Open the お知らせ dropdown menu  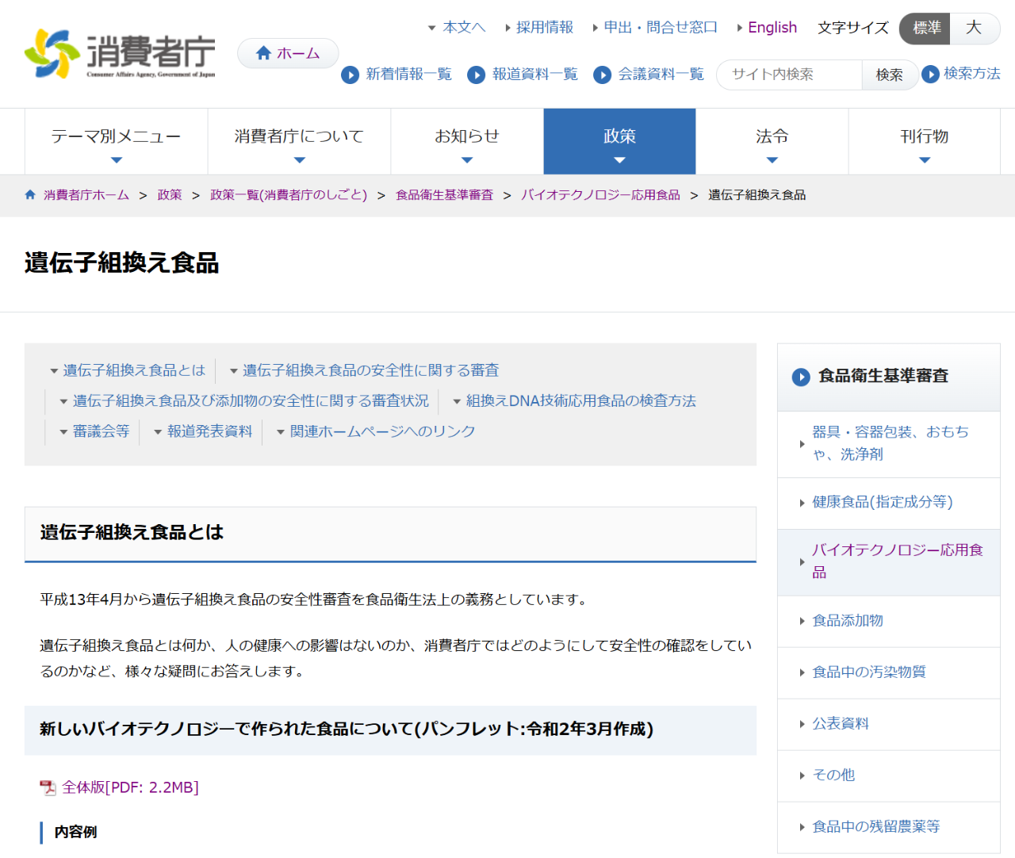[x=467, y=141]
